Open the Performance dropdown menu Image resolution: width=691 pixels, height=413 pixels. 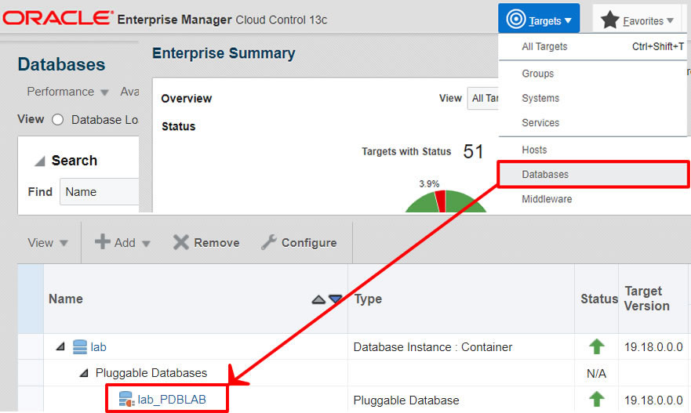[x=68, y=92]
